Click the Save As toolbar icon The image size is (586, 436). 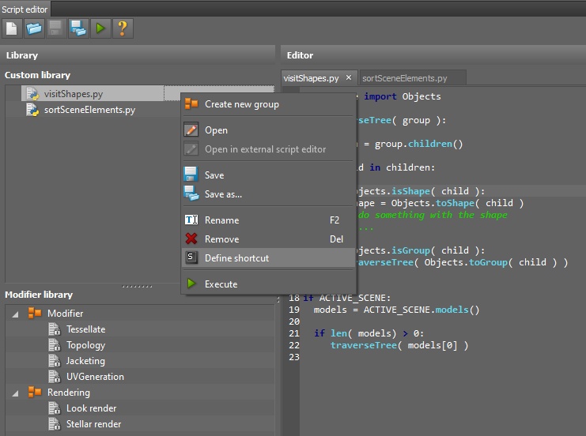(78, 29)
